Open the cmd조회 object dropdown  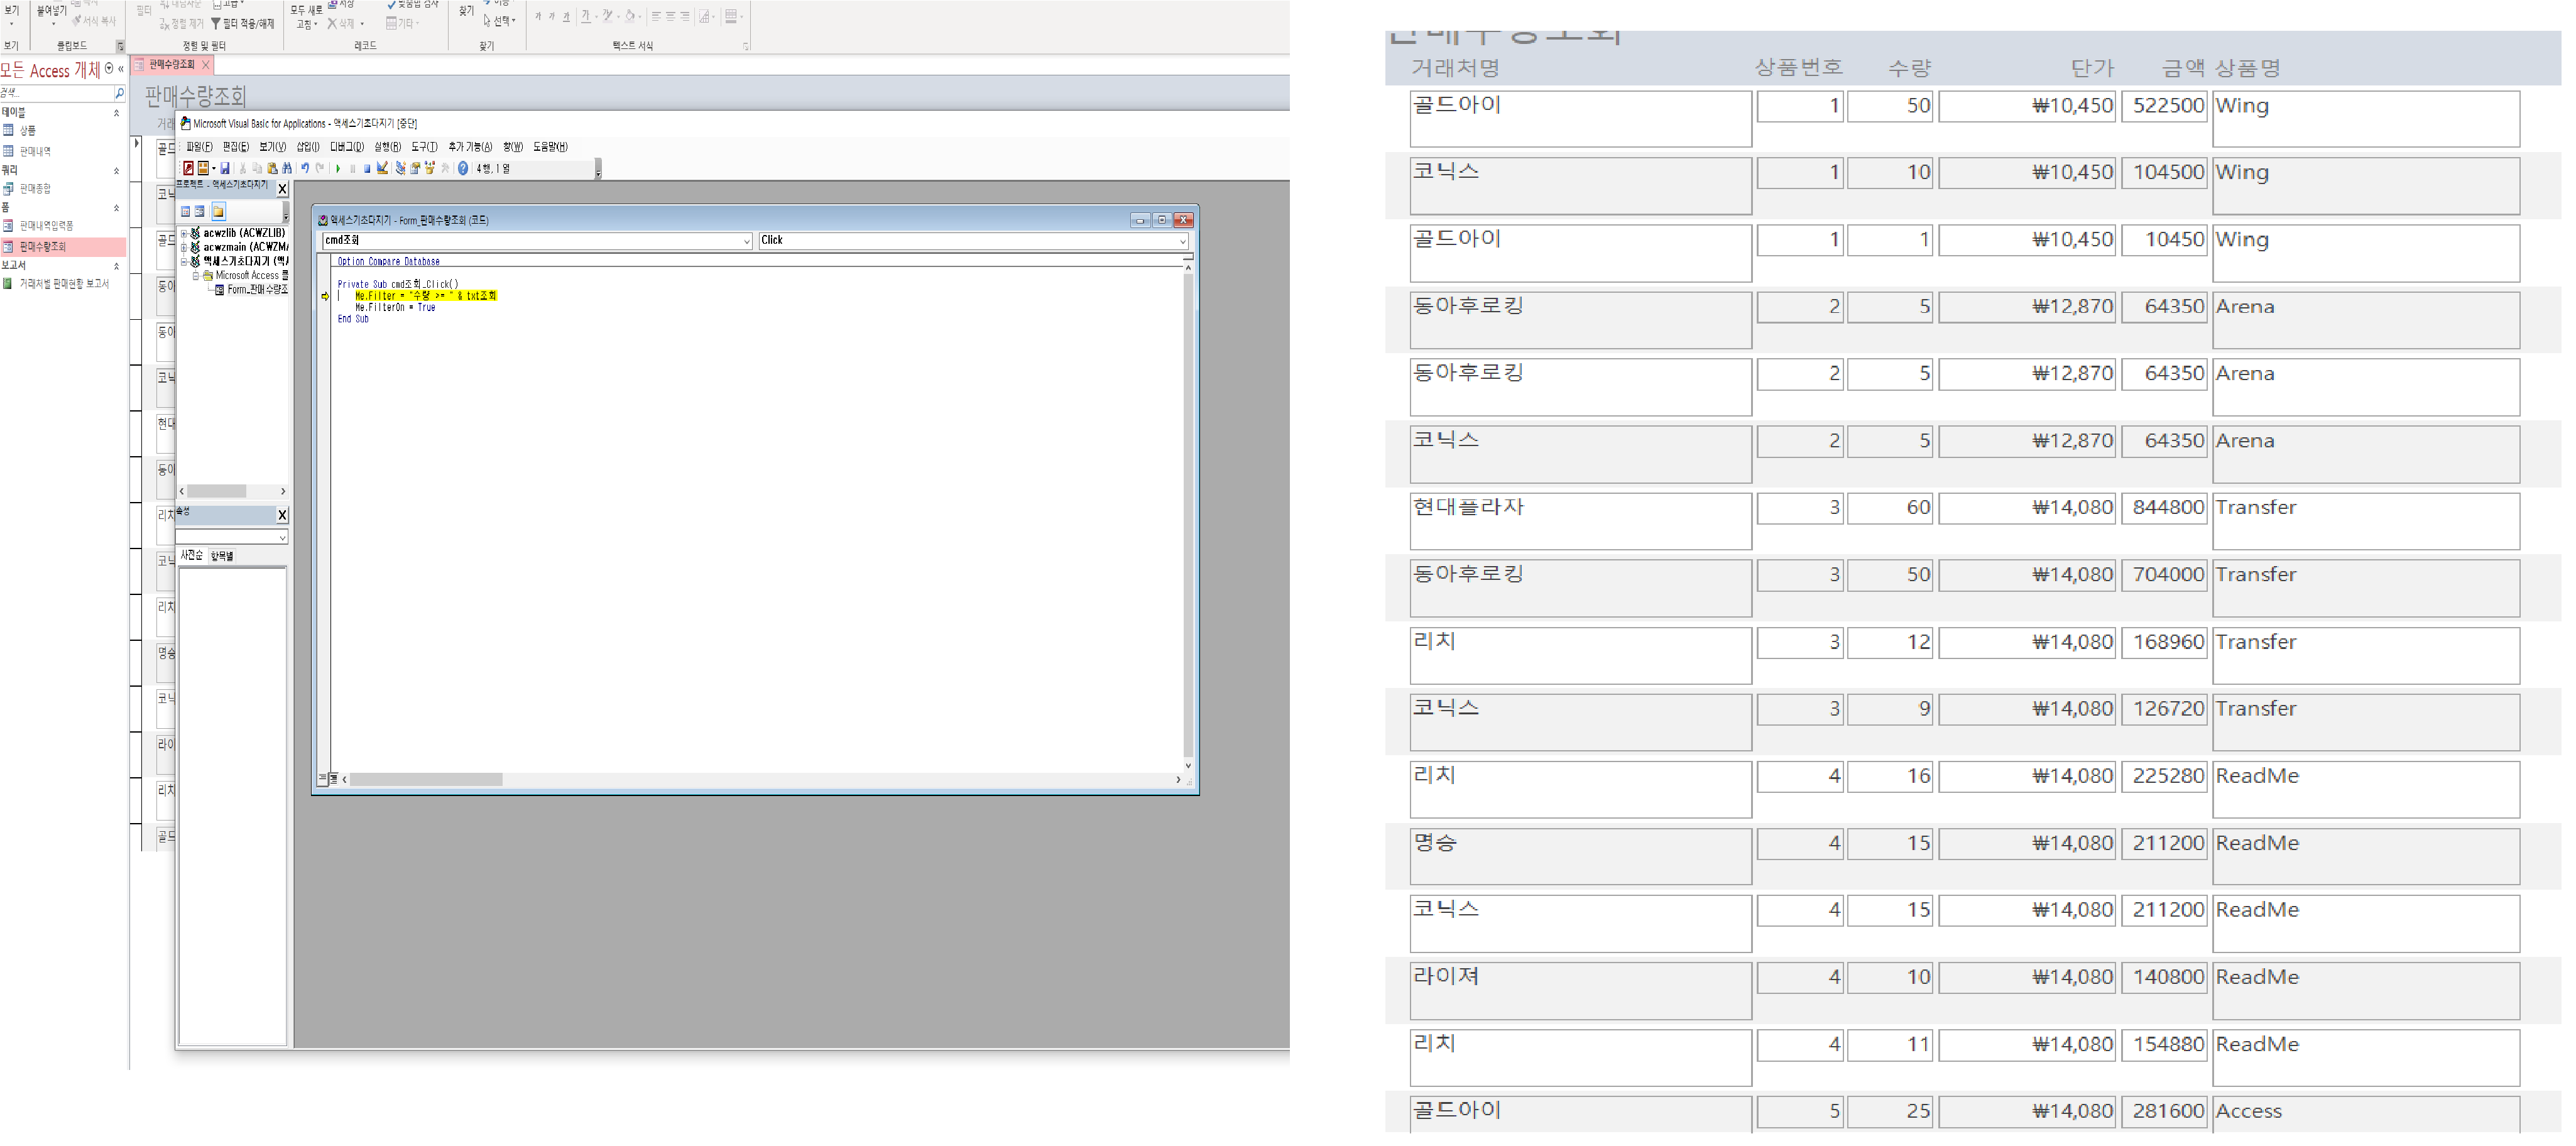click(x=745, y=241)
